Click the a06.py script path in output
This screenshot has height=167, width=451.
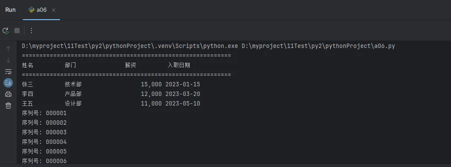pos(318,46)
